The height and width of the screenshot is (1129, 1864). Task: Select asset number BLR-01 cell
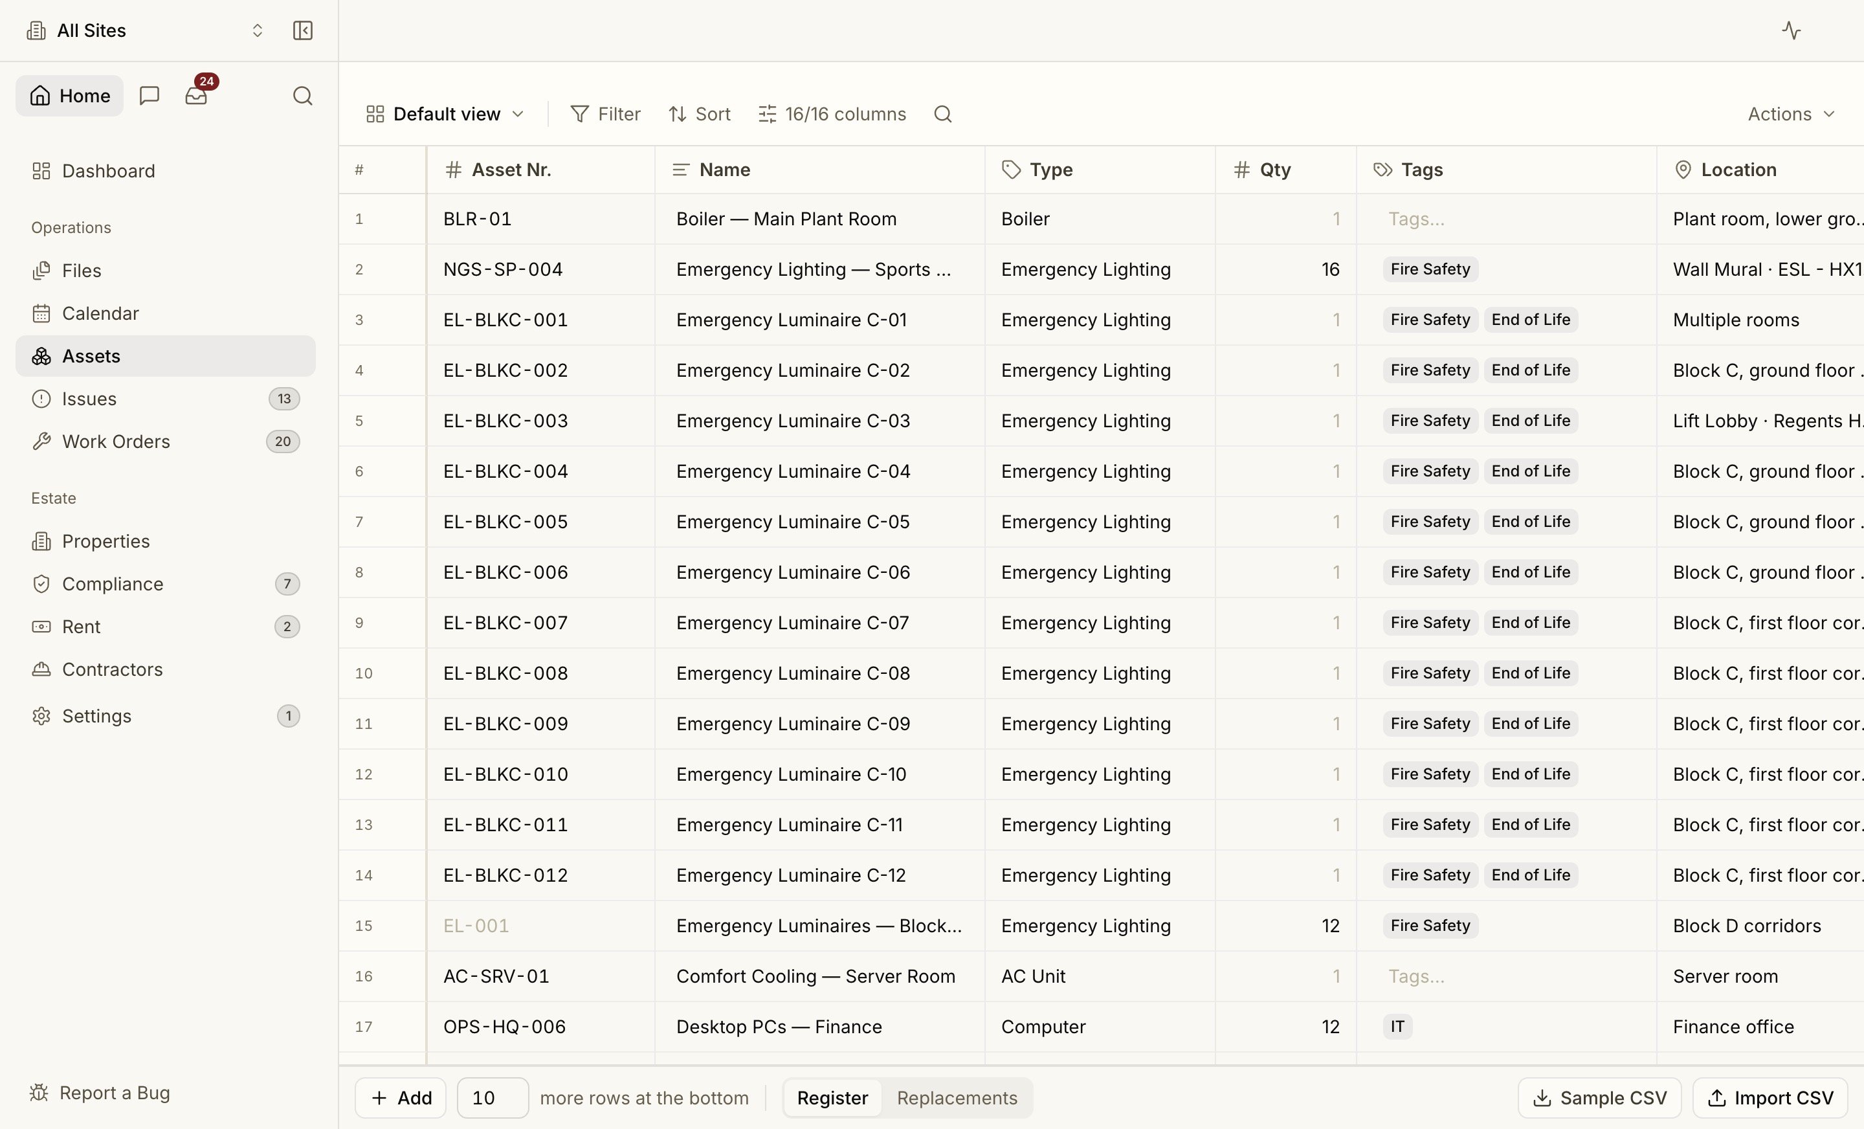541,219
